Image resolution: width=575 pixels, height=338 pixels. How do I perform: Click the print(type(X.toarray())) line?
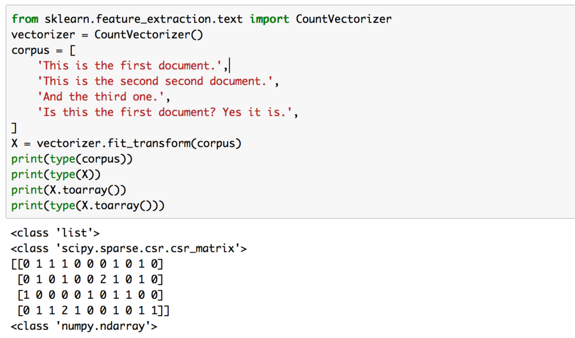point(88,205)
